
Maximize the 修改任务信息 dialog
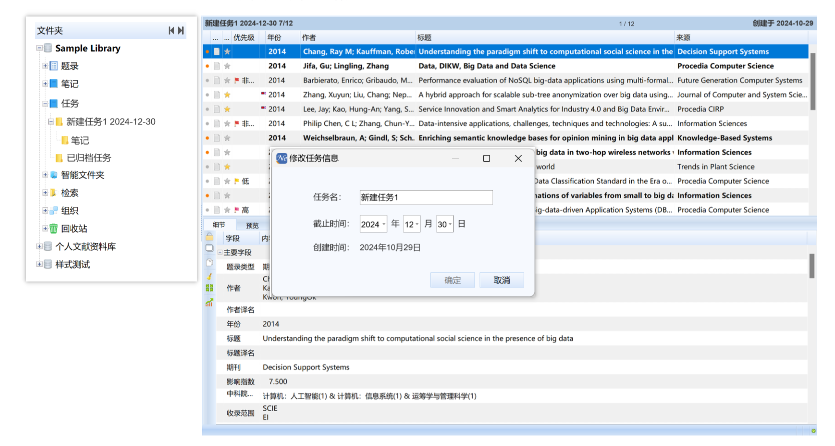coord(486,158)
